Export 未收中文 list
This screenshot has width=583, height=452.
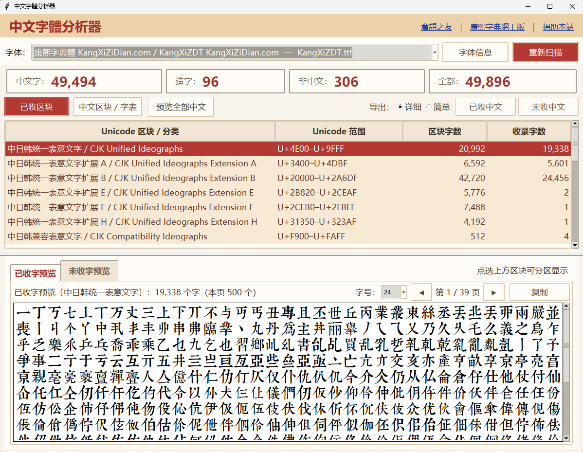tap(548, 107)
